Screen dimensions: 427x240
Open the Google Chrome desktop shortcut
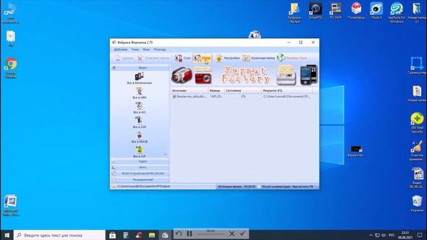pyautogui.click(x=11, y=68)
